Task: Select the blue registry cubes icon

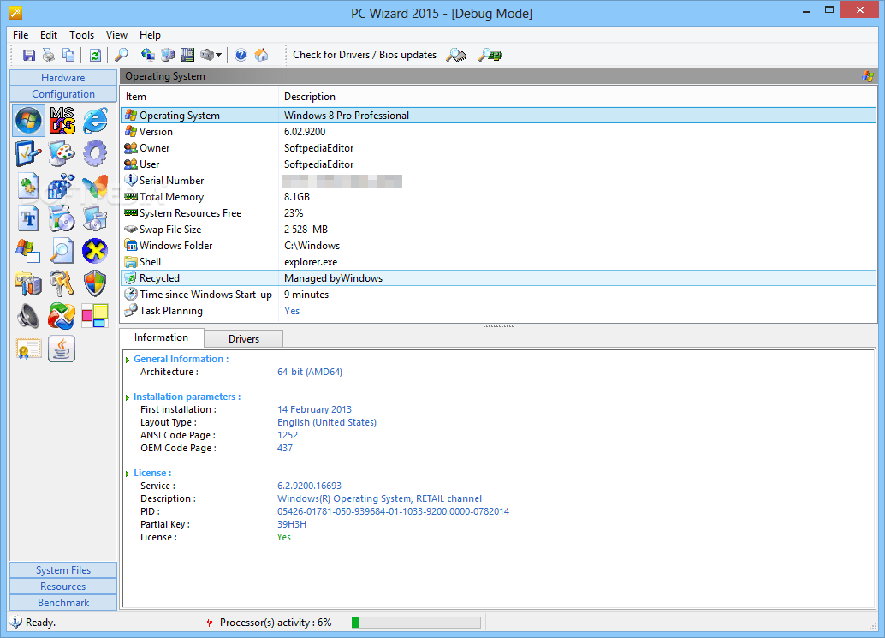Action: click(62, 187)
